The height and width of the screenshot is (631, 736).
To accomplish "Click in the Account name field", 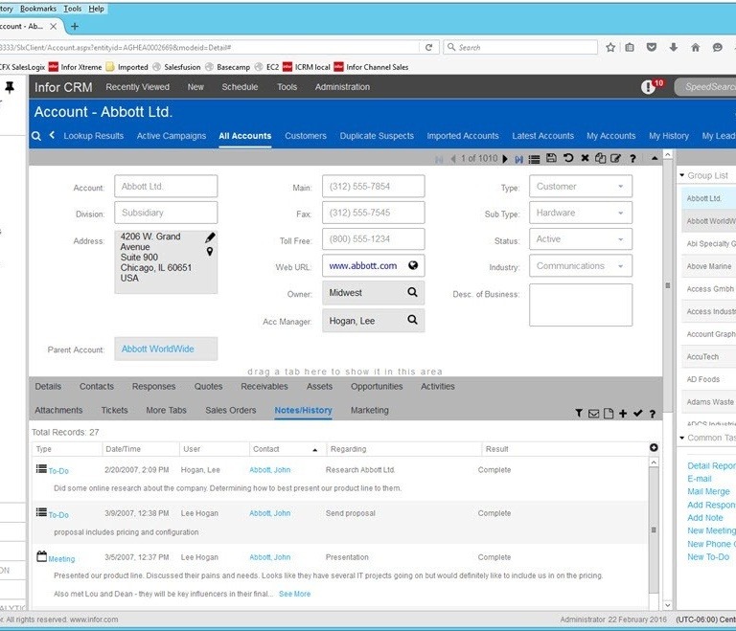I will click(x=166, y=187).
